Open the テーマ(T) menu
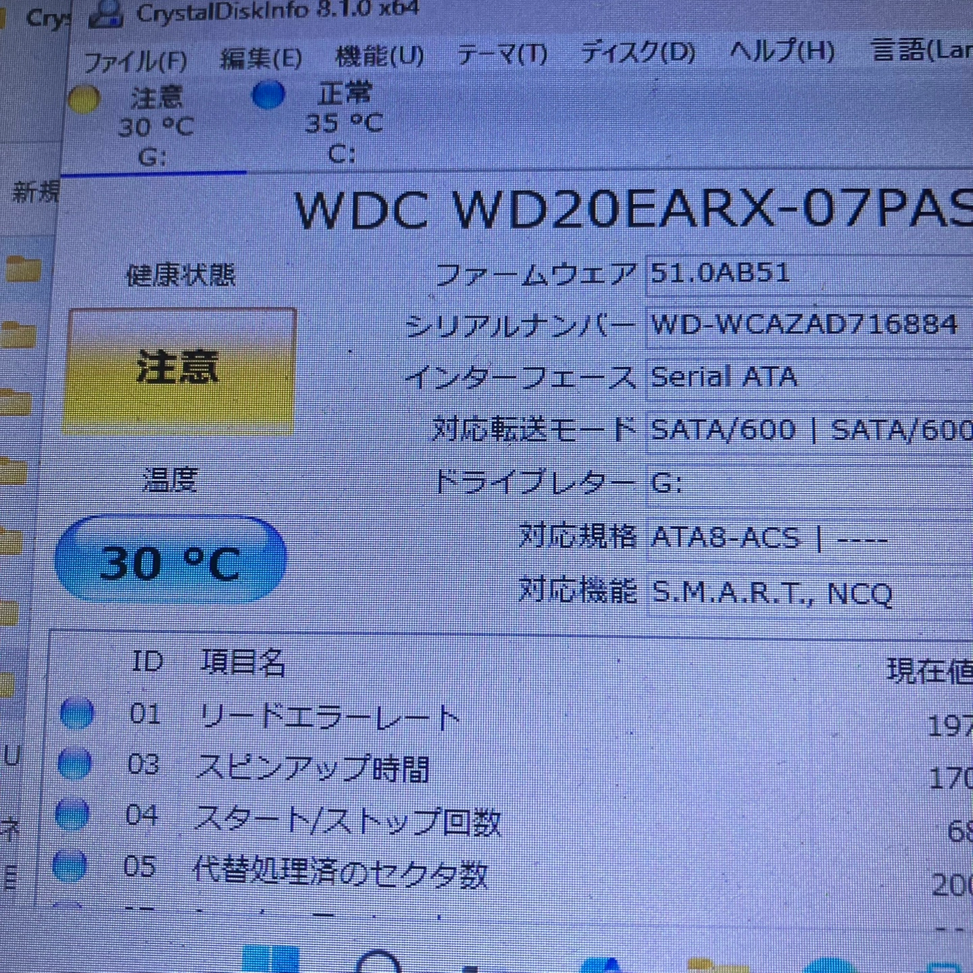The height and width of the screenshot is (973, 973). [x=502, y=53]
